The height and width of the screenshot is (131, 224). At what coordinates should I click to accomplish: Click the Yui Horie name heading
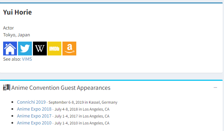[x=17, y=12]
